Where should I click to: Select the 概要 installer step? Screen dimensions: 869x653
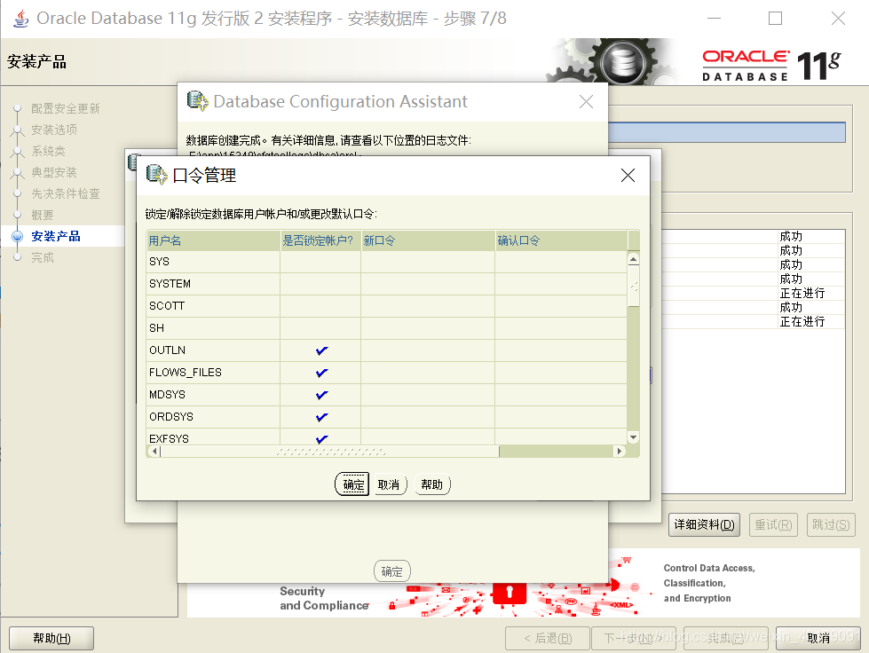pos(43,215)
